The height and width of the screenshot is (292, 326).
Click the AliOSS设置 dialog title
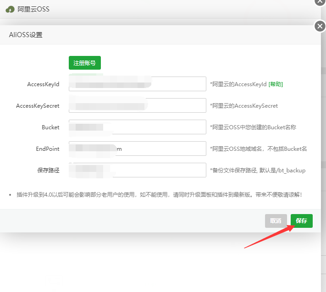pos(26,35)
